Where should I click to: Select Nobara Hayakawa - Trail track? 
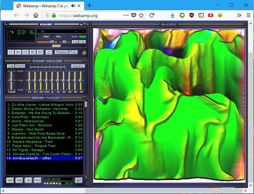click(45, 142)
